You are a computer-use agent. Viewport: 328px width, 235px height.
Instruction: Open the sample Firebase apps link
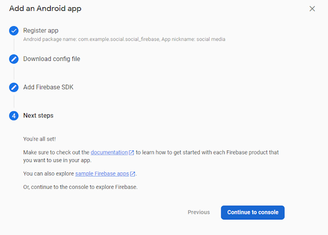(102, 174)
